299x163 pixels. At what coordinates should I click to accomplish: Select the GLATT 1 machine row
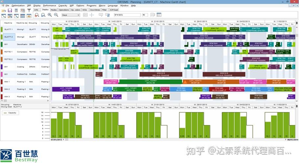pyautogui.click(x=25, y=29)
